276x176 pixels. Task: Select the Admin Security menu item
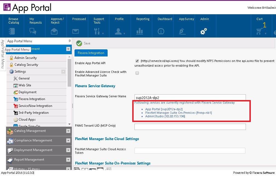25,58
